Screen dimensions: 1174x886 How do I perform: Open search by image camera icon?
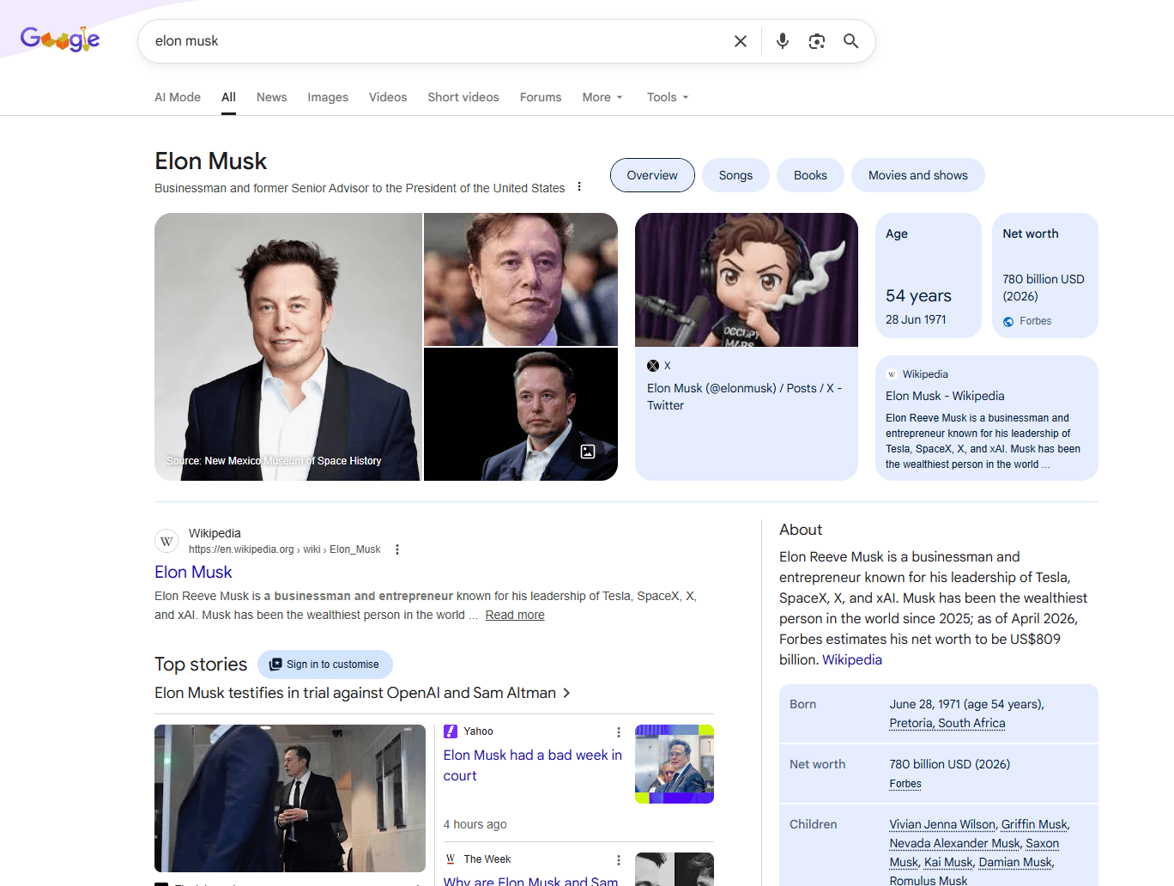point(817,41)
